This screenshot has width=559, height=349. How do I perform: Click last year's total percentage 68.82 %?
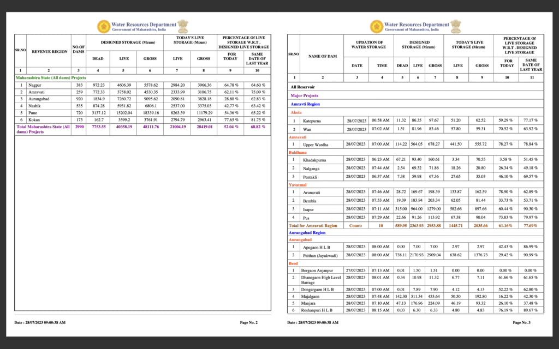click(x=258, y=127)
